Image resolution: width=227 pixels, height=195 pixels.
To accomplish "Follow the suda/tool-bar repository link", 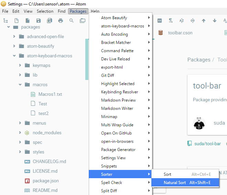I will click(x=207, y=144).
